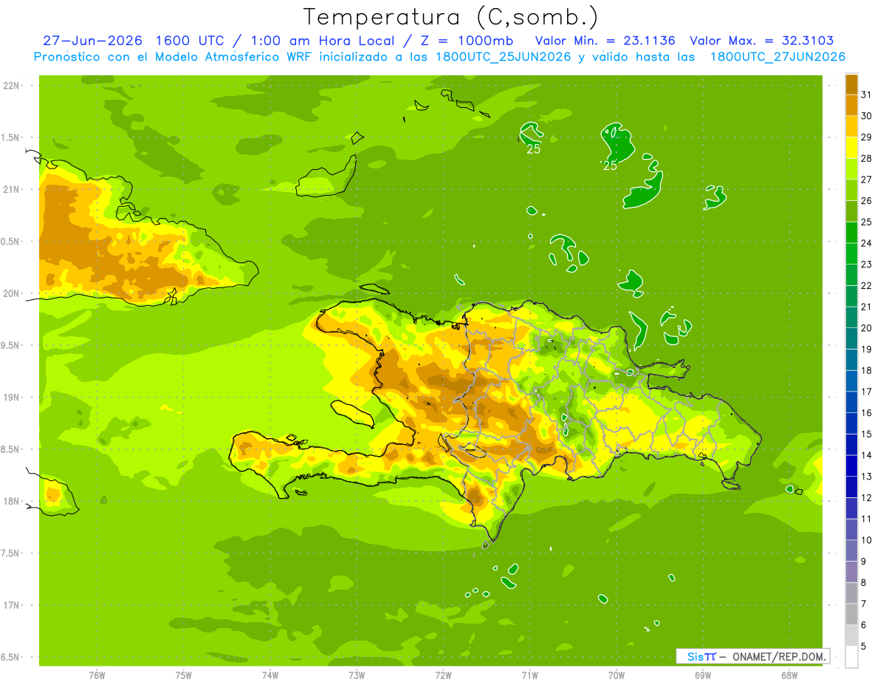Image resolution: width=886 pixels, height=685 pixels.
Task: Click 'Valor Min. = 23.1136' value
Action: tap(605, 41)
